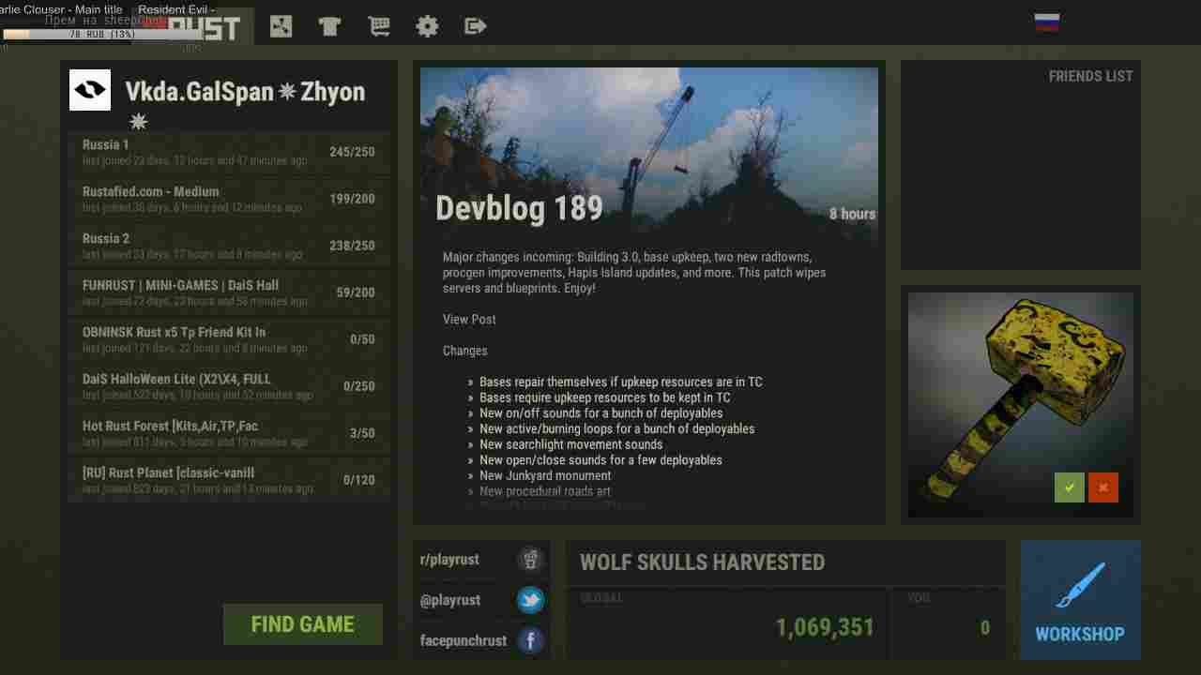Image resolution: width=1201 pixels, height=675 pixels.
Task: Reject skin with red X
Action: pos(1103,487)
